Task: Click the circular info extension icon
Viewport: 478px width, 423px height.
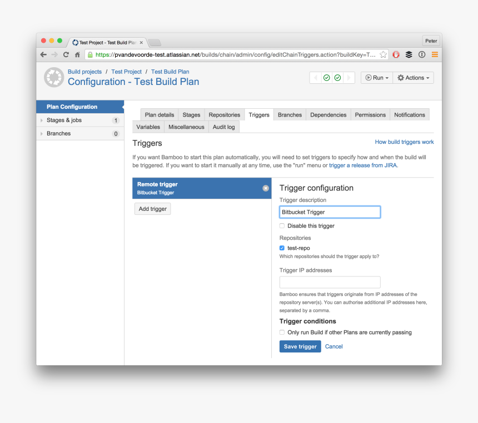Action: tap(422, 55)
